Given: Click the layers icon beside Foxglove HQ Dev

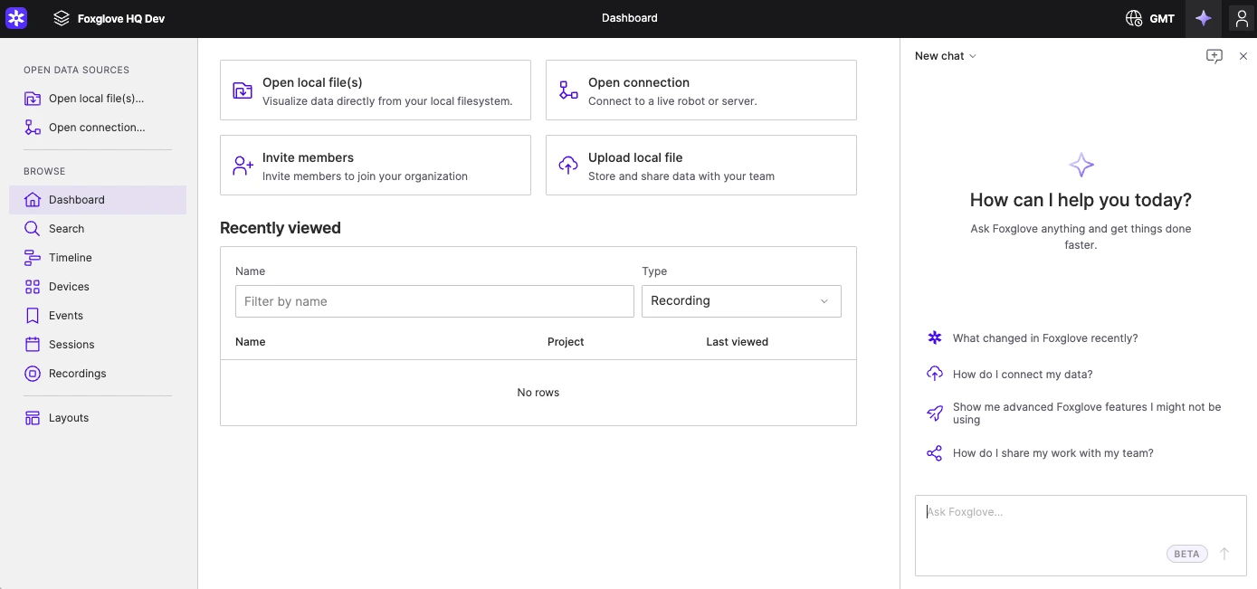Looking at the screenshot, I should (62, 18).
